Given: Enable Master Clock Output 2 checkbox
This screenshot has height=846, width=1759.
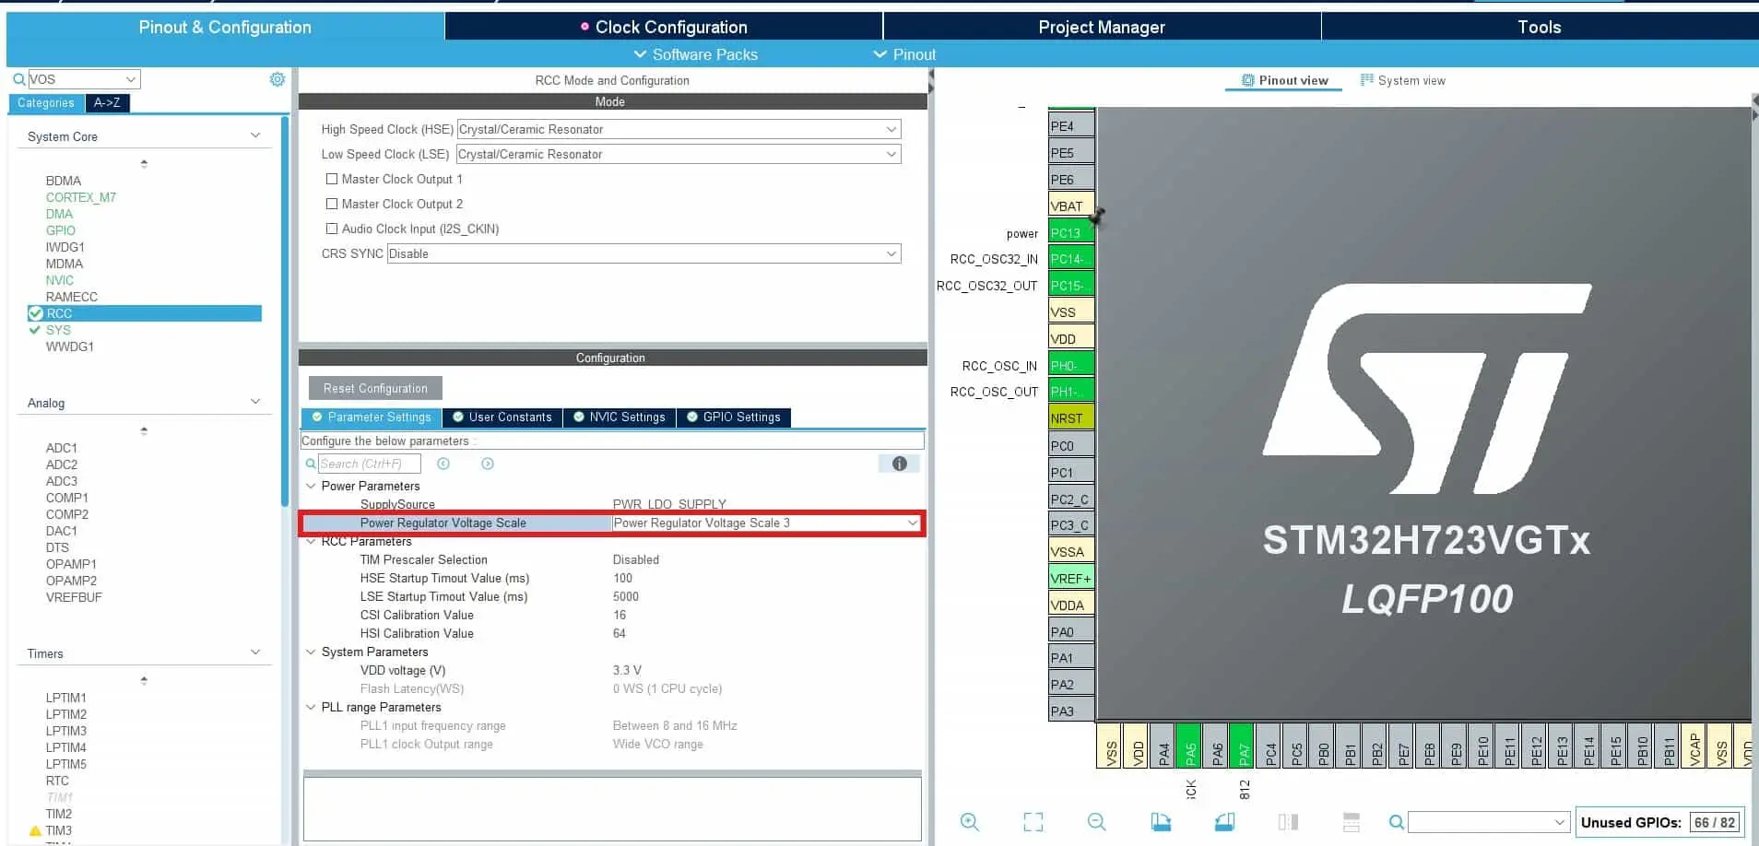Looking at the screenshot, I should [332, 204].
